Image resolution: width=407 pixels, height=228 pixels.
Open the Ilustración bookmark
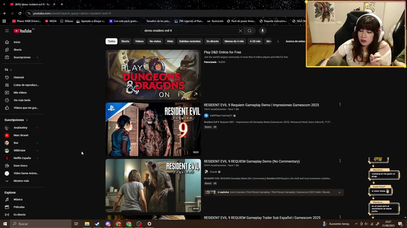point(215,21)
